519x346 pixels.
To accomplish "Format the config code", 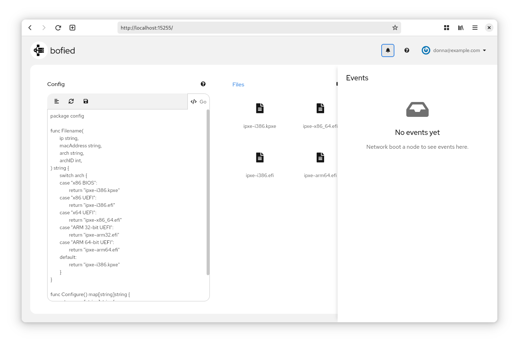I will click(56, 101).
